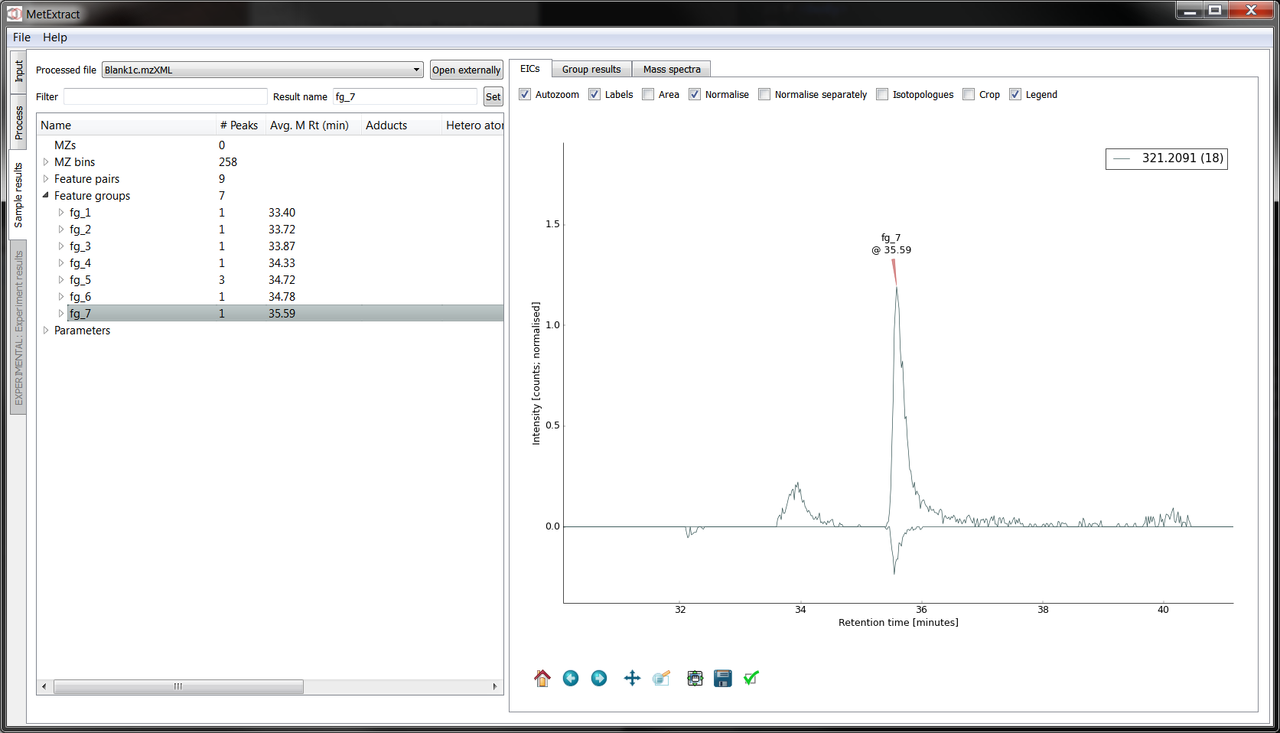Screen dimensions: 1280x733
Task: Expand the fg_1 feature group
Action: [x=61, y=213]
